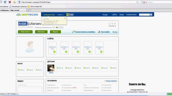
Task: Click Редактировать профиль link
Action: (x=85, y=32)
